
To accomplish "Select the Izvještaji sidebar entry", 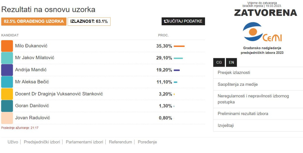I will (x=258, y=125).
